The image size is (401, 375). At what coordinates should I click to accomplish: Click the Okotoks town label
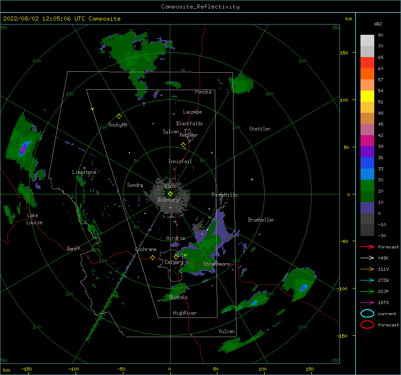pyautogui.click(x=178, y=297)
